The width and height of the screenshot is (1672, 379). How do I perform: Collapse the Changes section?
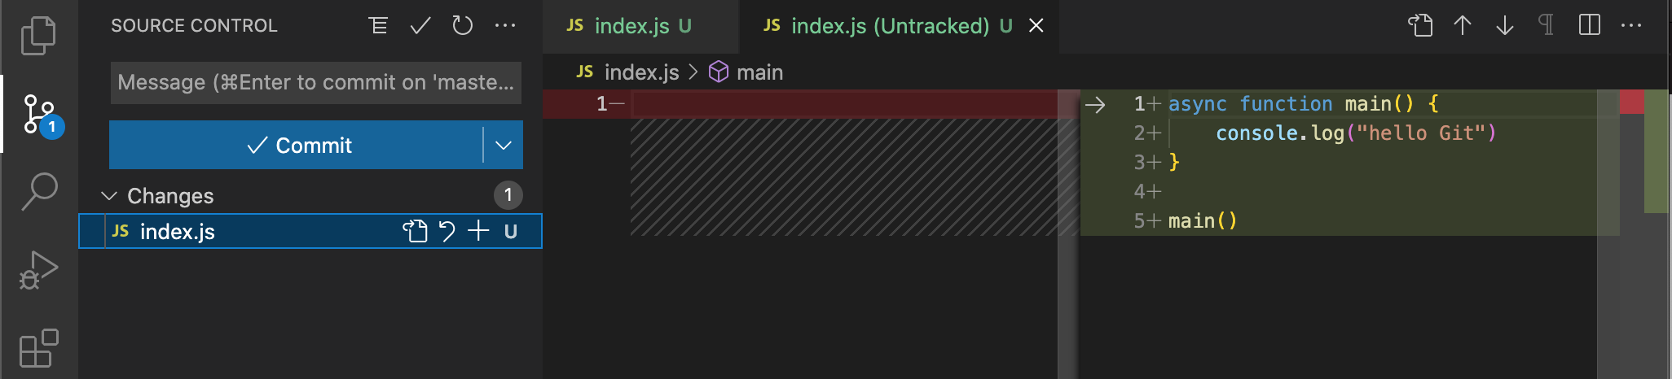(x=108, y=196)
